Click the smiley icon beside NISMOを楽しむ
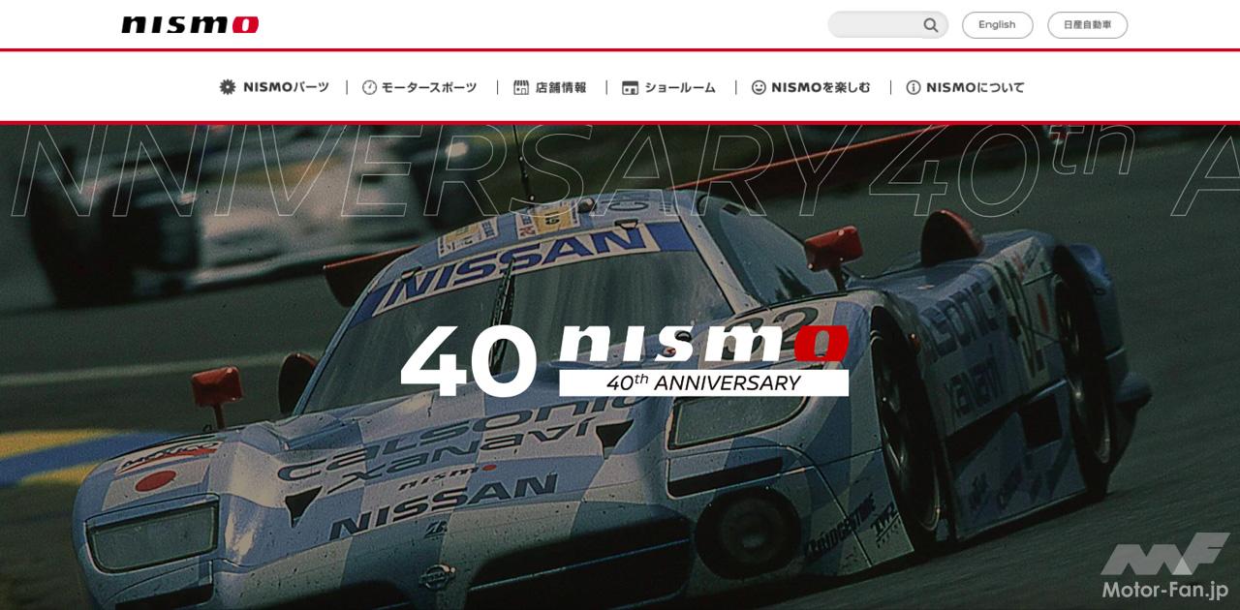 [759, 87]
